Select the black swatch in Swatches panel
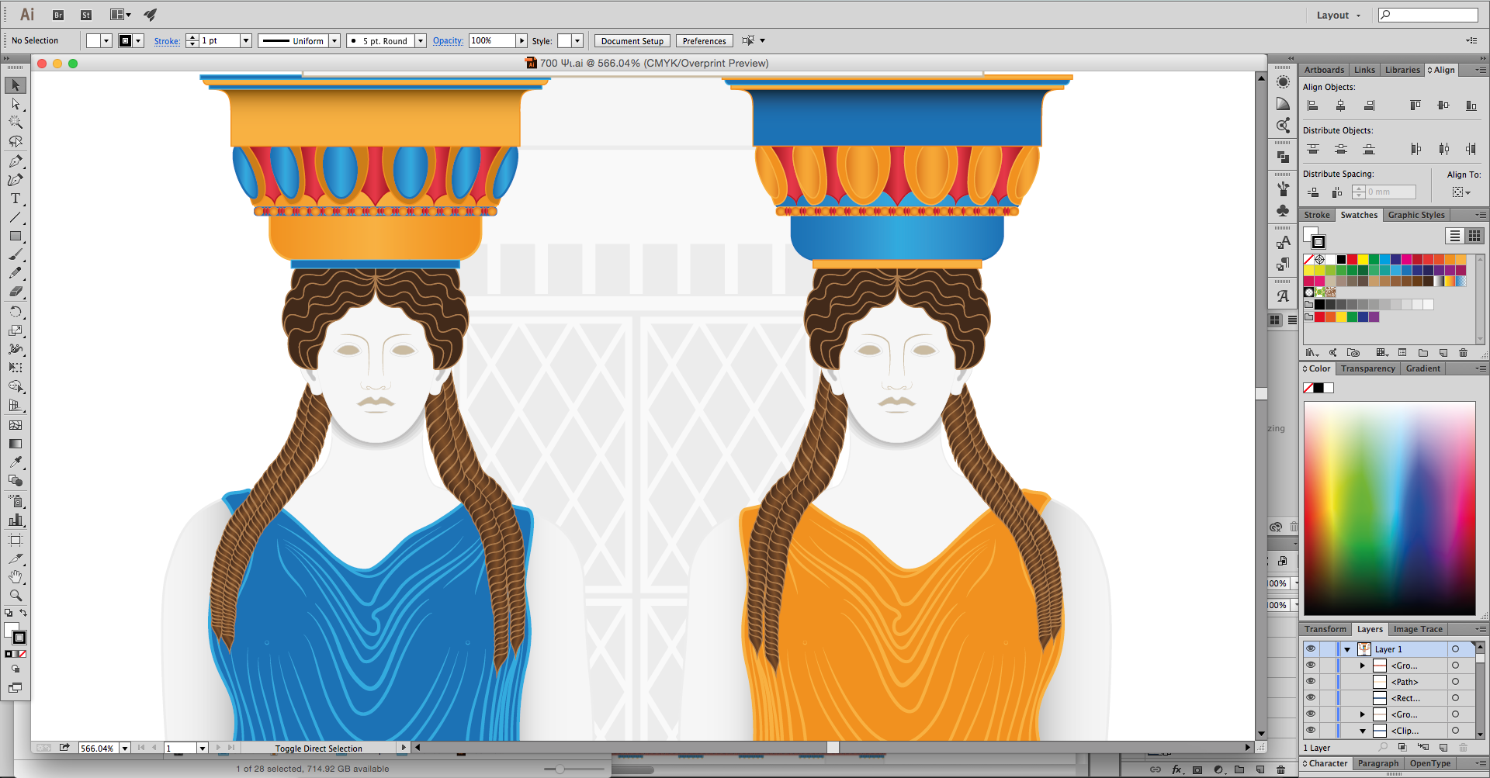 pyautogui.click(x=1341, y=260)
